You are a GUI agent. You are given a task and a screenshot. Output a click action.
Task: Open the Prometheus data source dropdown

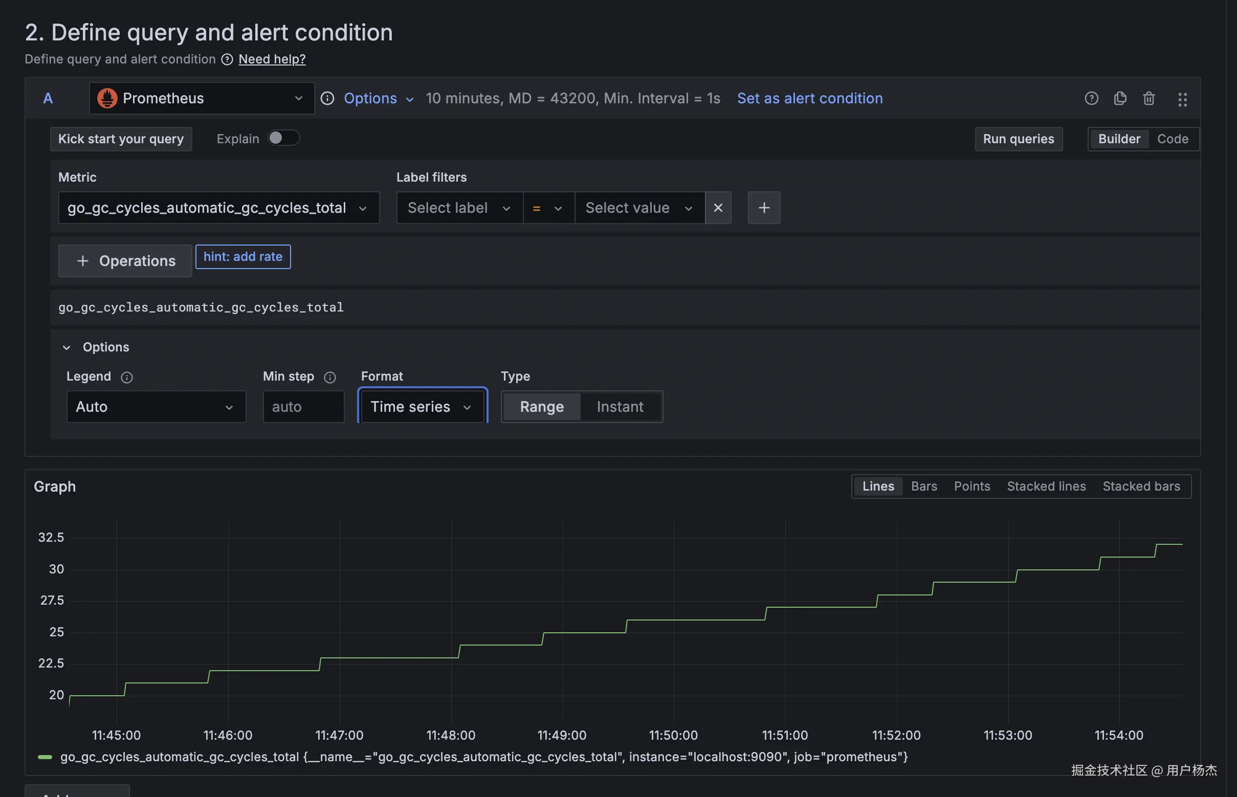[x=202, y=98]
